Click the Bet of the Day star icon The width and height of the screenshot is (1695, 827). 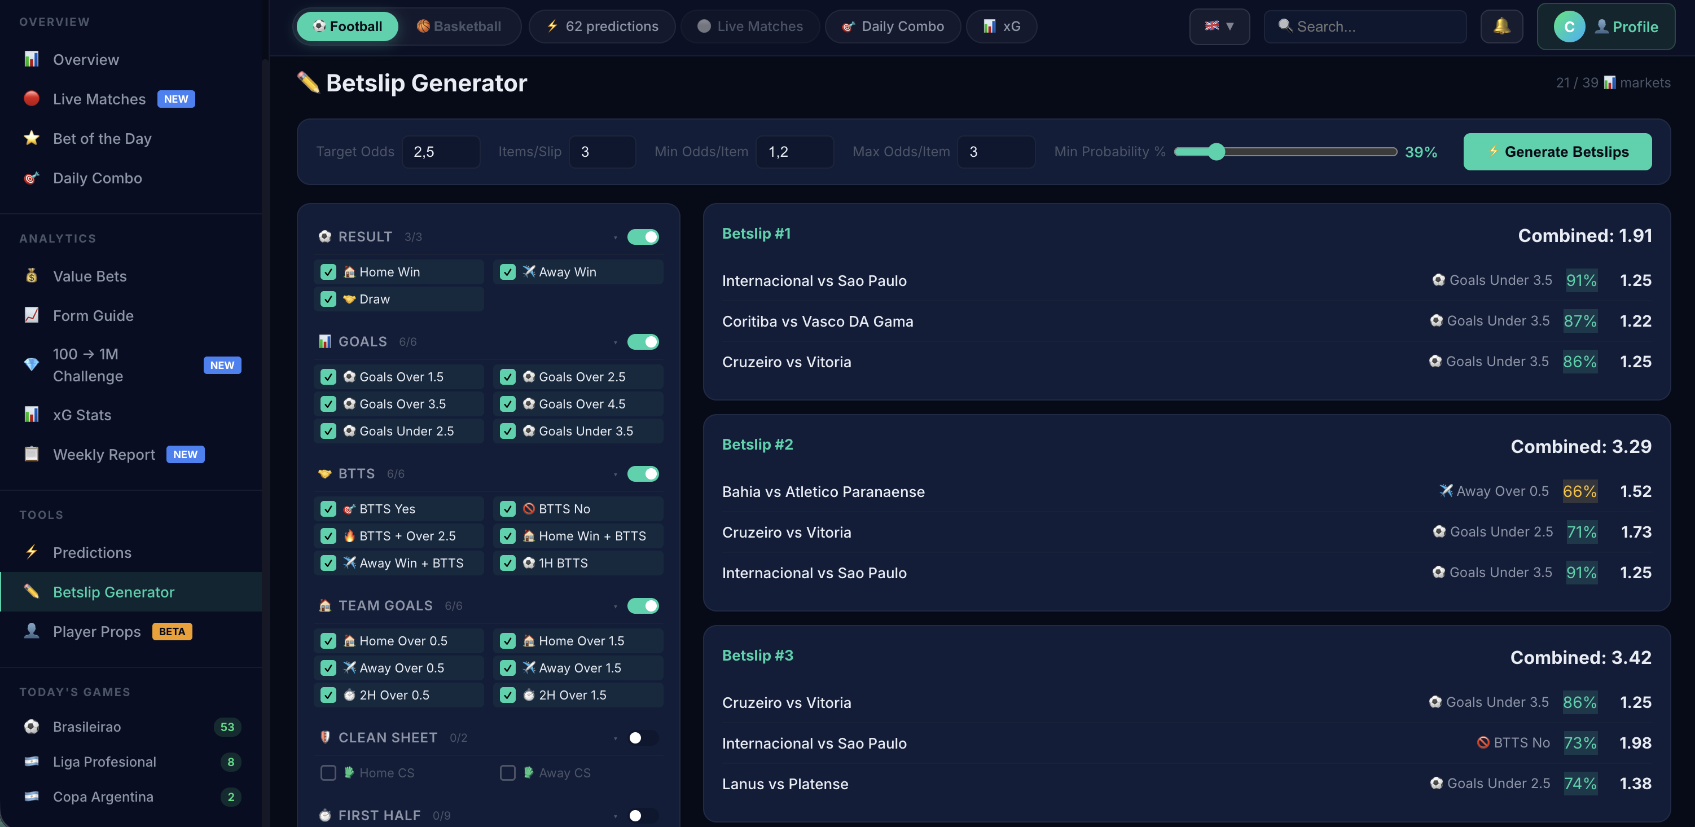tap(32, 138)
